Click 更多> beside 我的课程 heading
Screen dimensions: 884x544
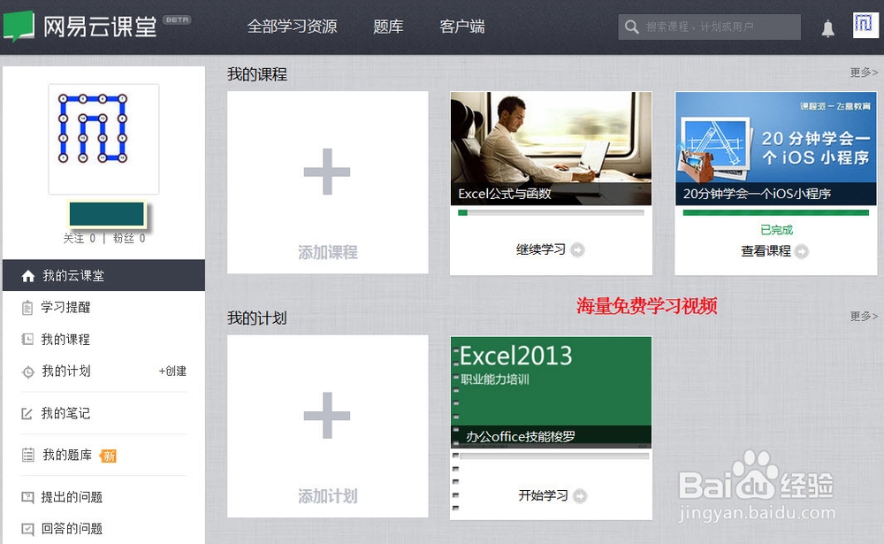[x=864, y=73]
